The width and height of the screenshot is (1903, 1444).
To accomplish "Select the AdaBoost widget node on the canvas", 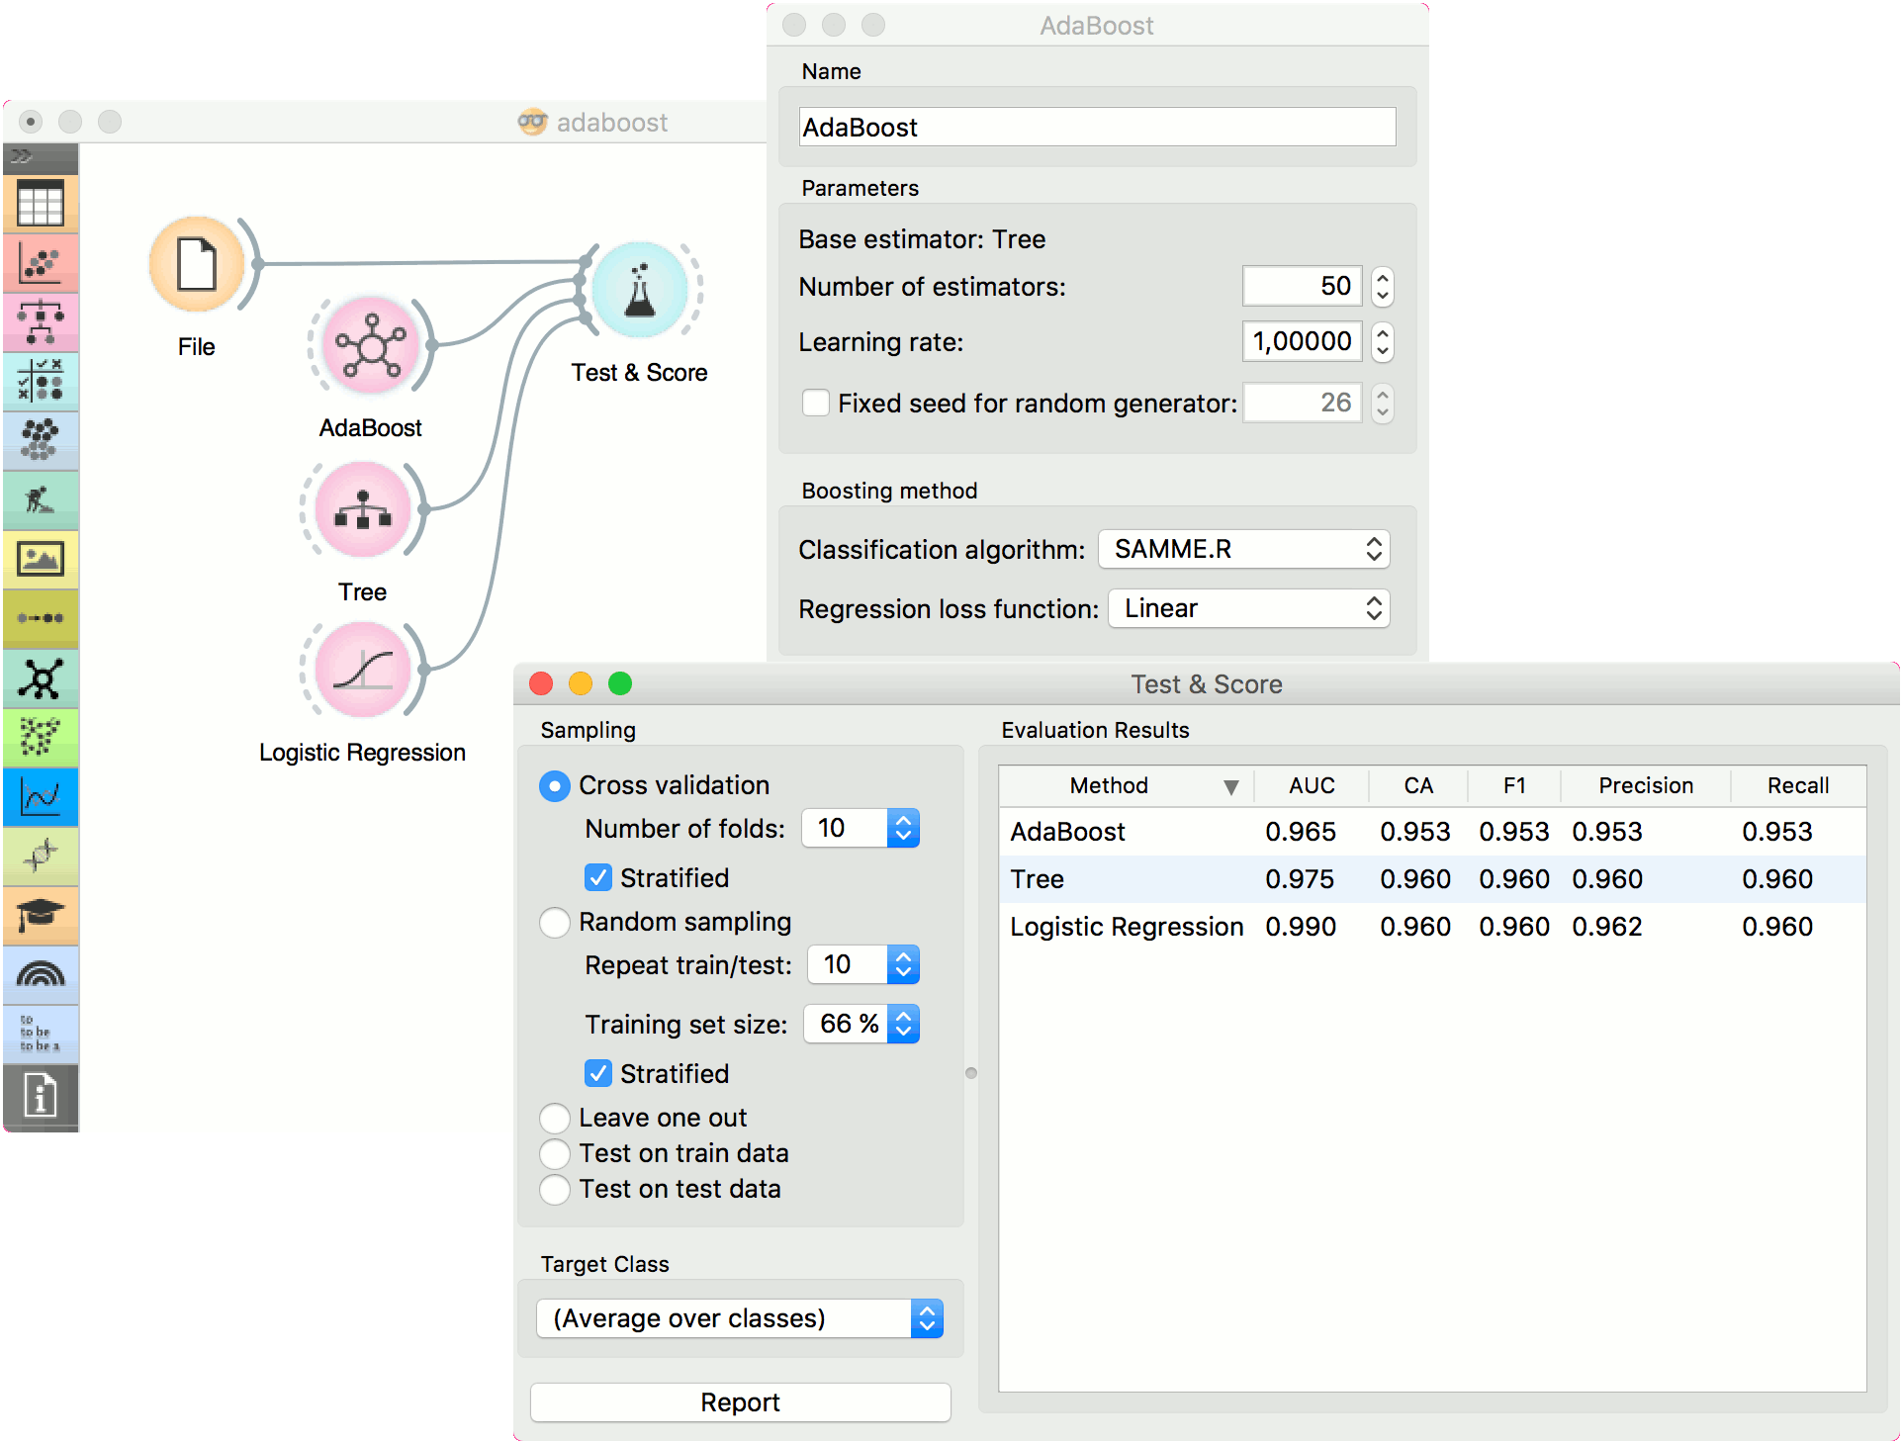I will (x=371, y=345).
